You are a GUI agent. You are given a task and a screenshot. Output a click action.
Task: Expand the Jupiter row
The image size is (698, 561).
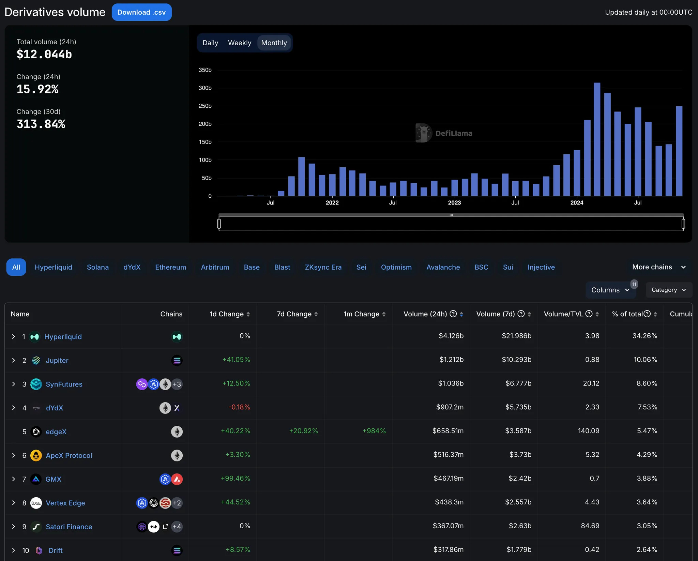tap(14, 360)
